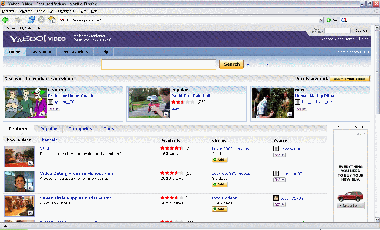Open the Extra menu
Viewport: 380px width, 230px height.
click(83, 11)
